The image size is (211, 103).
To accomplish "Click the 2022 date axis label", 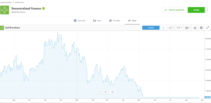I will 77,100.
